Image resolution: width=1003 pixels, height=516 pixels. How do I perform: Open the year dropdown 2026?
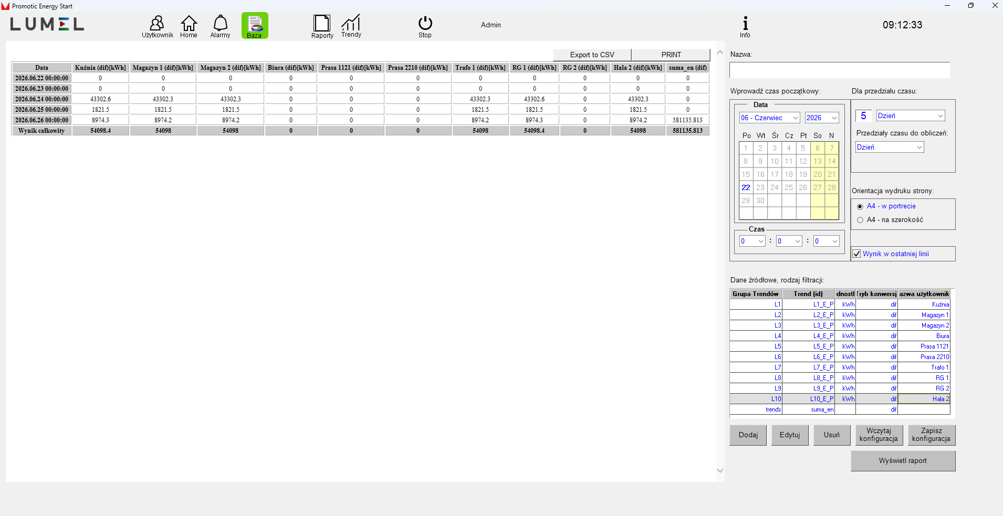coord(822,118)
